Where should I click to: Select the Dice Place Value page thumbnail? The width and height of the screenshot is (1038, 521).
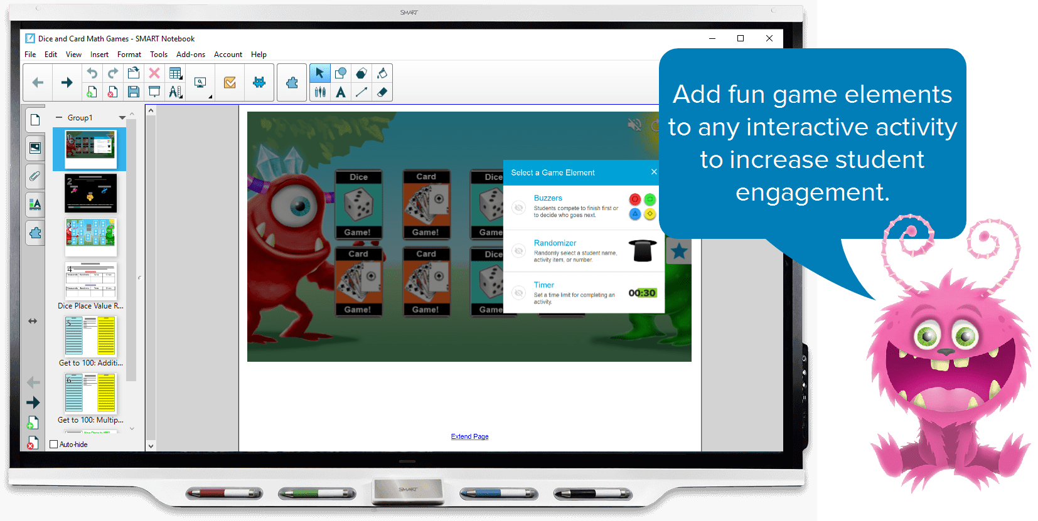(90, 281)
